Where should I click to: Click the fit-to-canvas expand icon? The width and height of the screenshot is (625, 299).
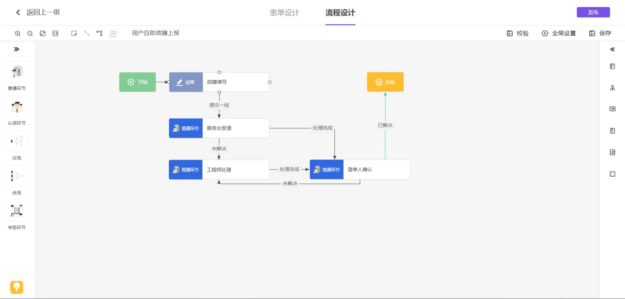coord(43,33)
